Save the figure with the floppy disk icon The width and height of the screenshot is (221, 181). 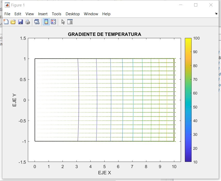pyautogui.click(x=20, y=22)
